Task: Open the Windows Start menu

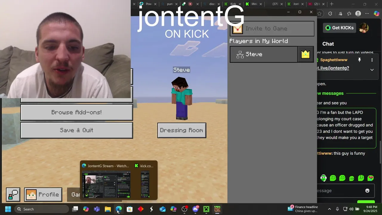Action: coord(8,209)
